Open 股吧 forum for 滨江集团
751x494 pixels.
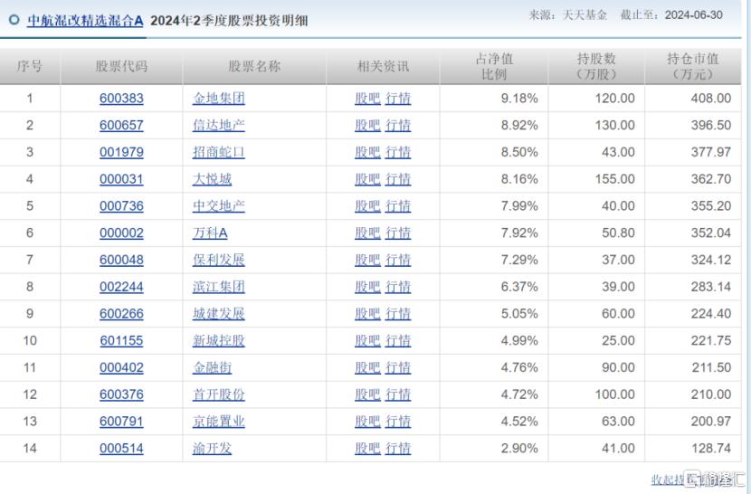pos(367,287)
